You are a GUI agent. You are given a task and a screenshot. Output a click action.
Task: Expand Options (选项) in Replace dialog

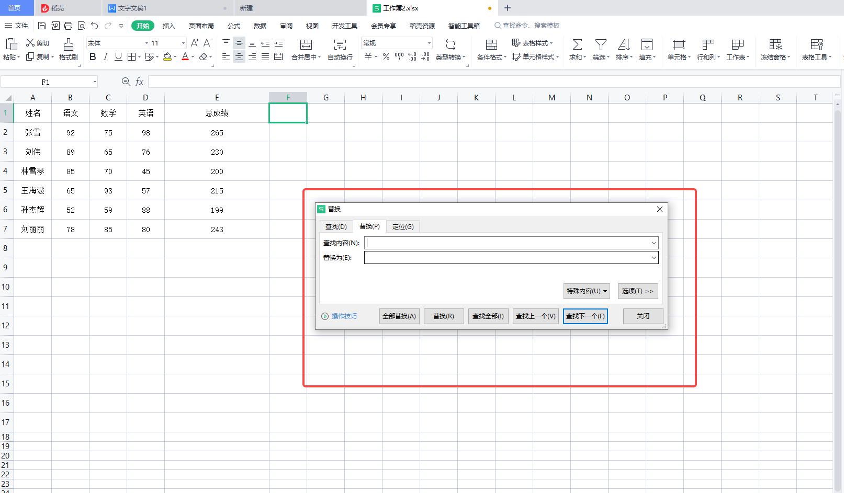tap(638, 291)
